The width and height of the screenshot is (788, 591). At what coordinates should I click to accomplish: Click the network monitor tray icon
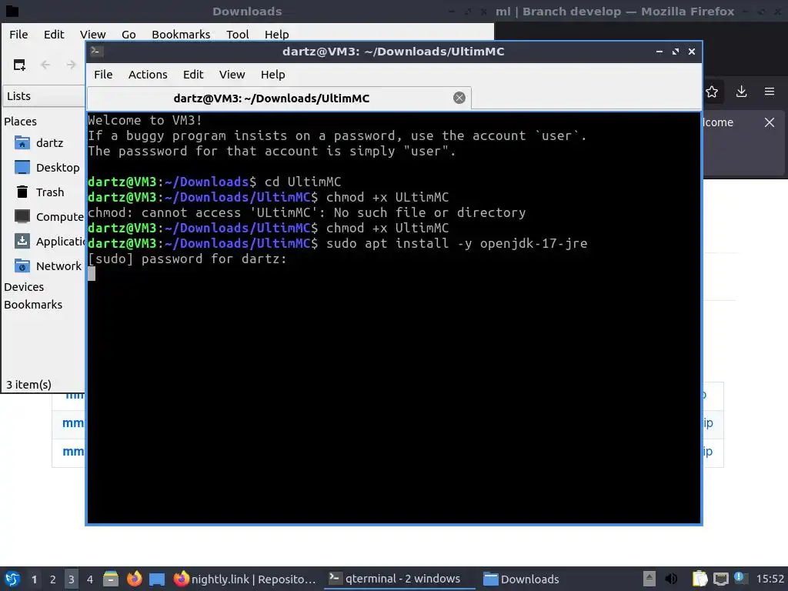click(720, 579)
